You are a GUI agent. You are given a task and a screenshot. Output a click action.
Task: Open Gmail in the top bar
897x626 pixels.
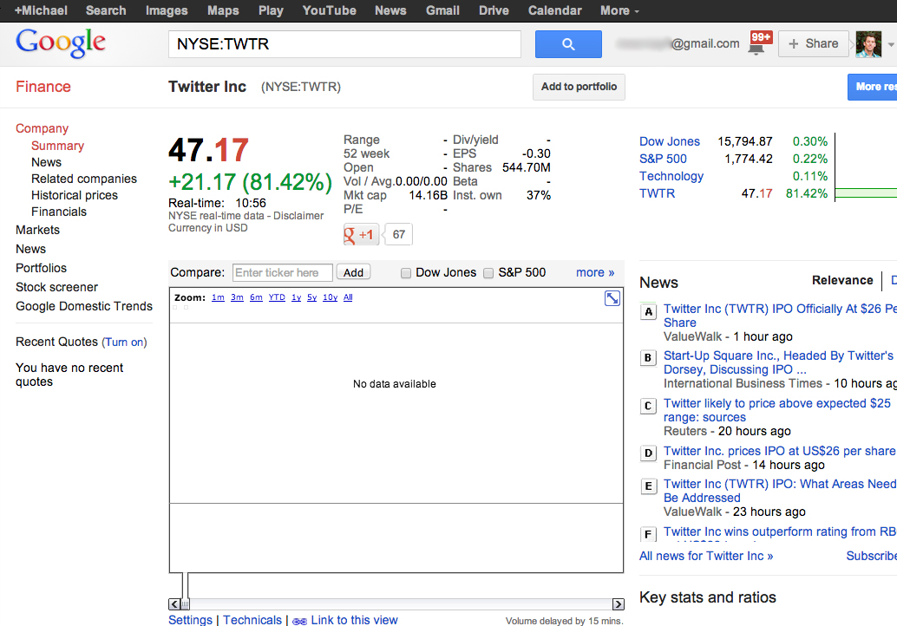click(x=442, y=10)
